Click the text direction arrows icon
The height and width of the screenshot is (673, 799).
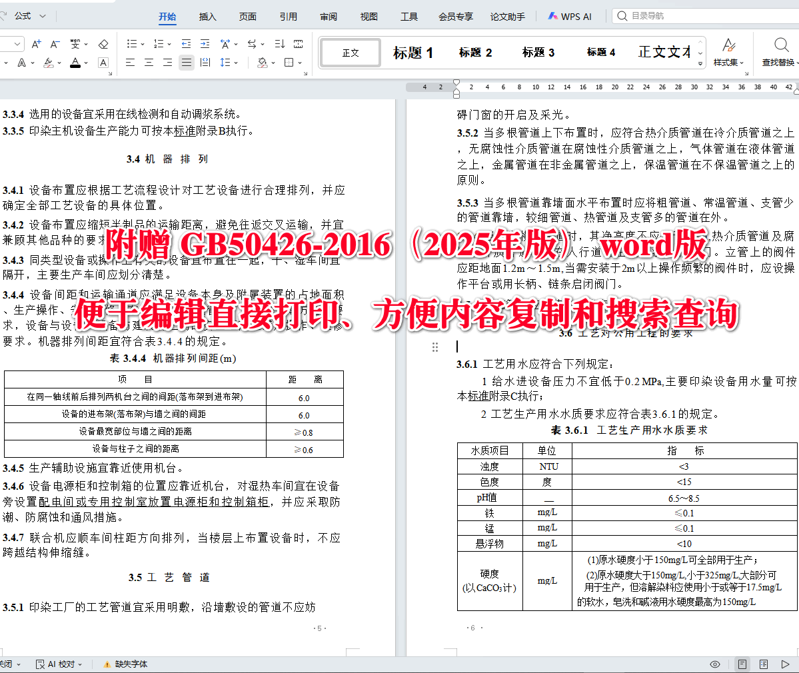pos(252,45)
